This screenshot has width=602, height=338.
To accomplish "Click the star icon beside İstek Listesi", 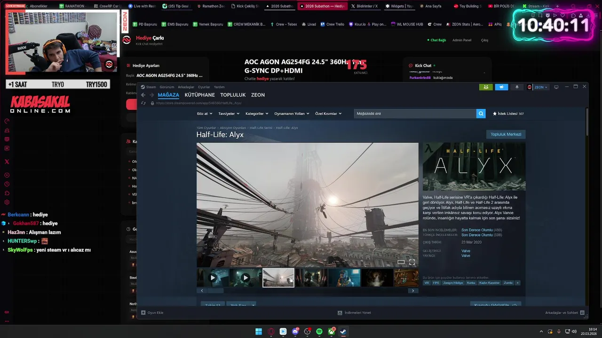I will 495,114.
